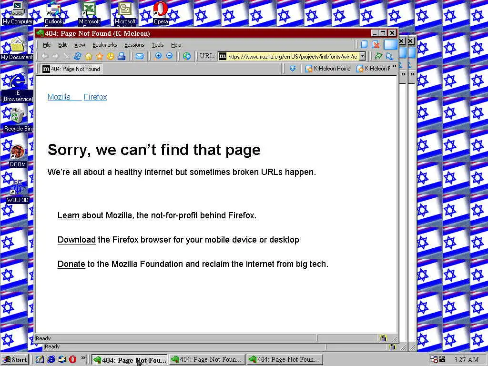The image size is (488, 366).
Task: Expand the URL bar dropdown arrow
Action: pos(362,56)
